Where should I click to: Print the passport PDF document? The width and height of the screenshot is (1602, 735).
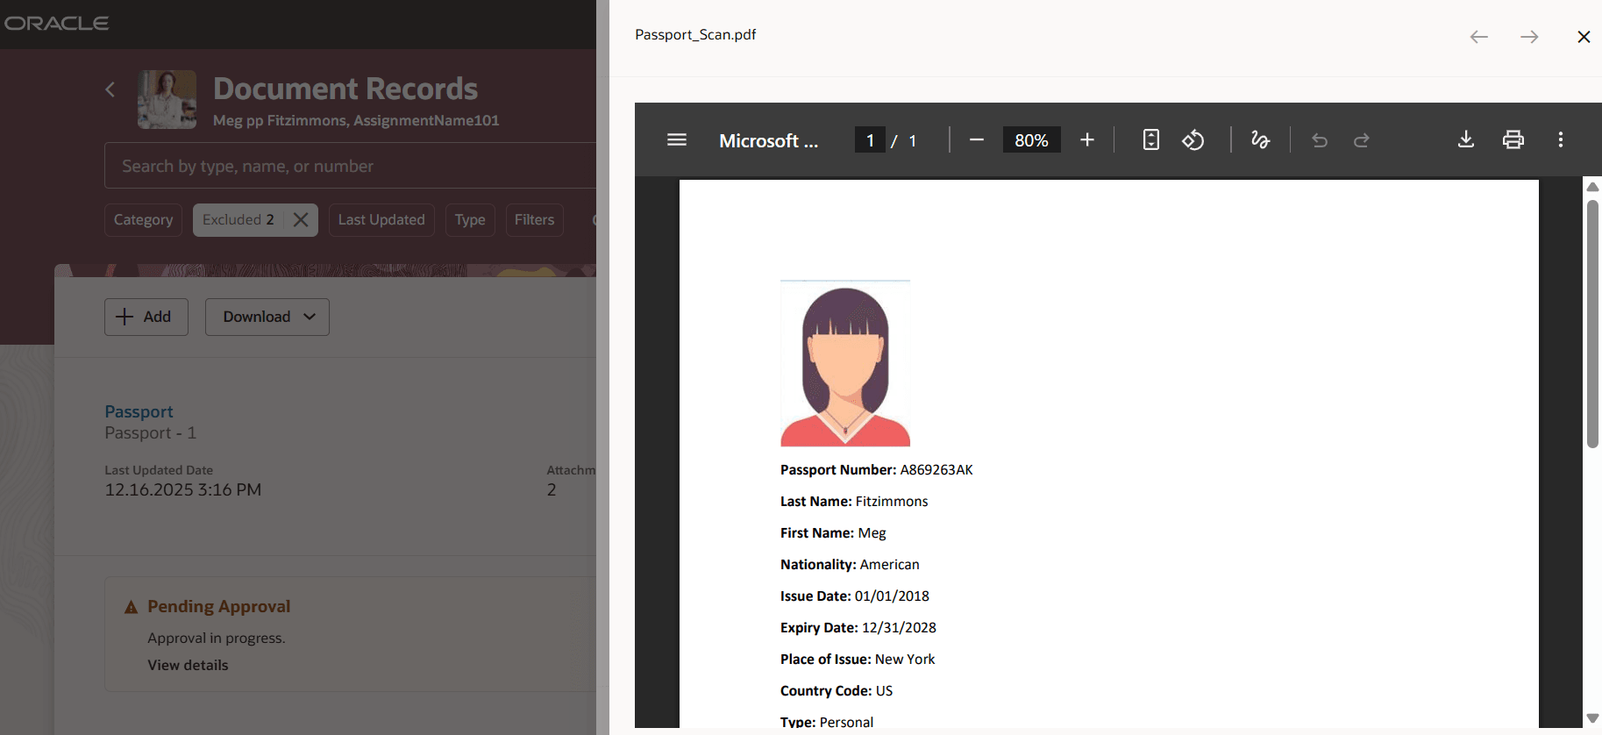1513,140
